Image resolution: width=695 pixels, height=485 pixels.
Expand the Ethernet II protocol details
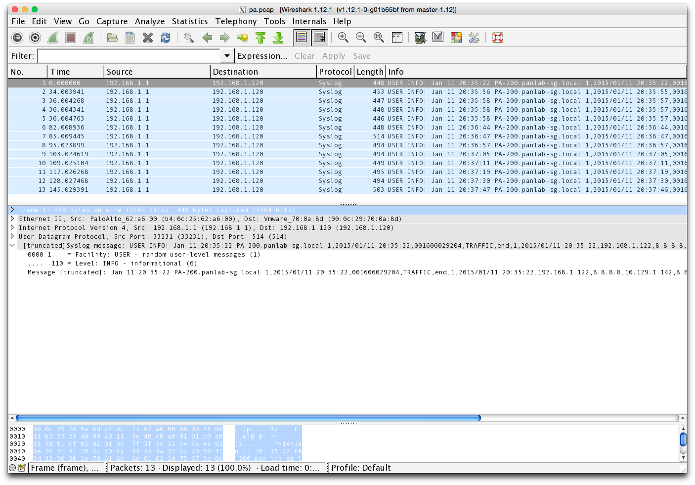click(12, 219)
